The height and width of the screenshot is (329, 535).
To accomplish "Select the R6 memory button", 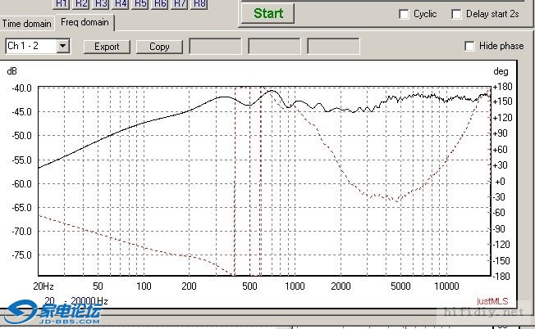I will tap(160, 3).
